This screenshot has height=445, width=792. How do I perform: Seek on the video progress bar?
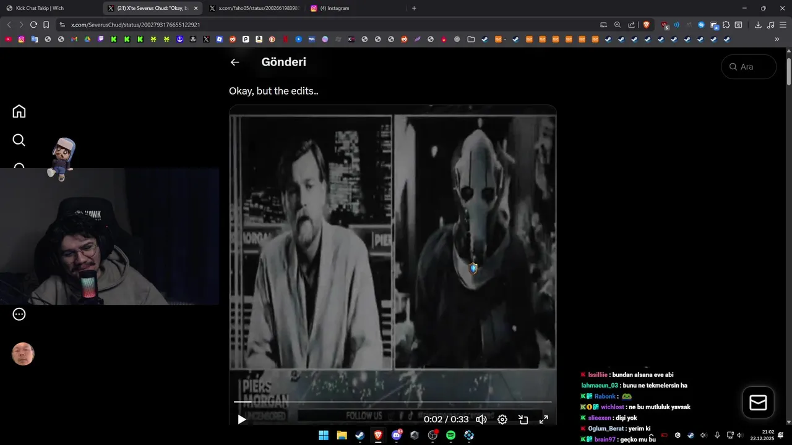pyautogui.click(x=392, y=402)
